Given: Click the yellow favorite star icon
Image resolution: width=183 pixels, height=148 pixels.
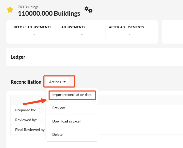Looking at the screenshot, I should coord(10,10).
